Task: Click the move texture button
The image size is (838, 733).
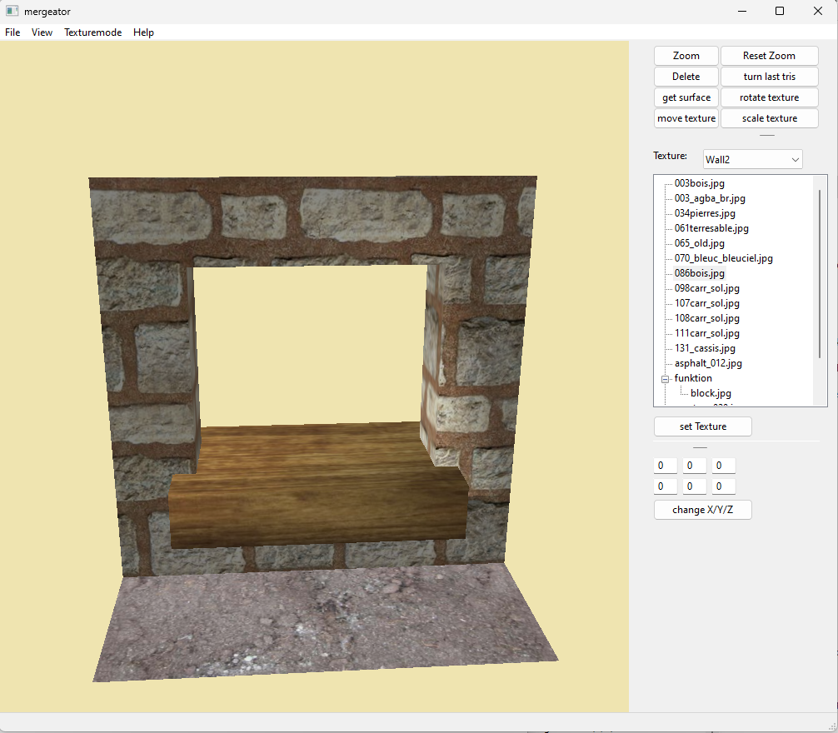Action: [686, 118]
